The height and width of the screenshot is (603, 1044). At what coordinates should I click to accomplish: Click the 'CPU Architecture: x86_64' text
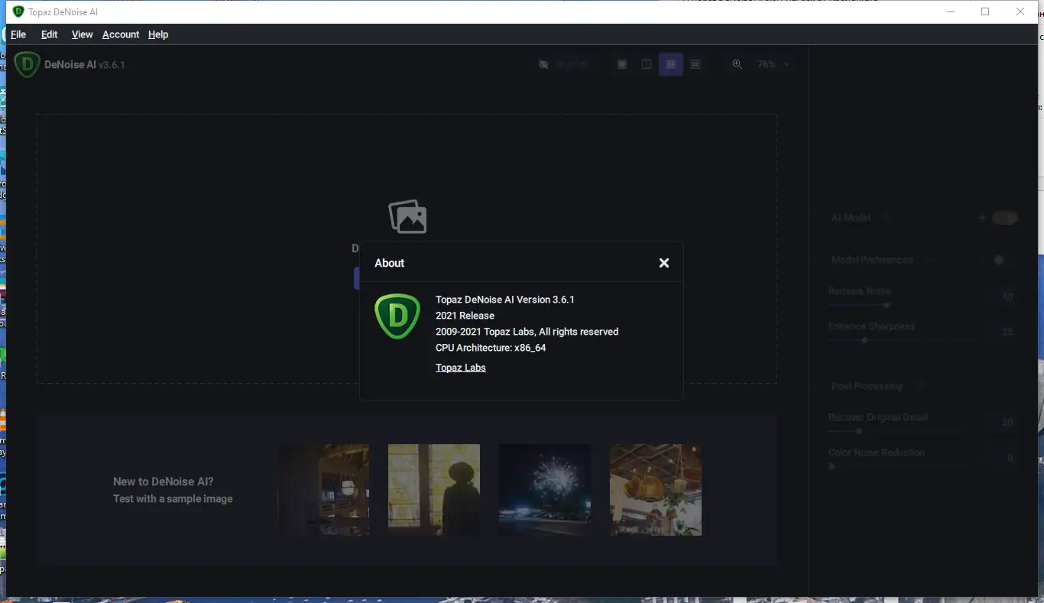(491, 348)
